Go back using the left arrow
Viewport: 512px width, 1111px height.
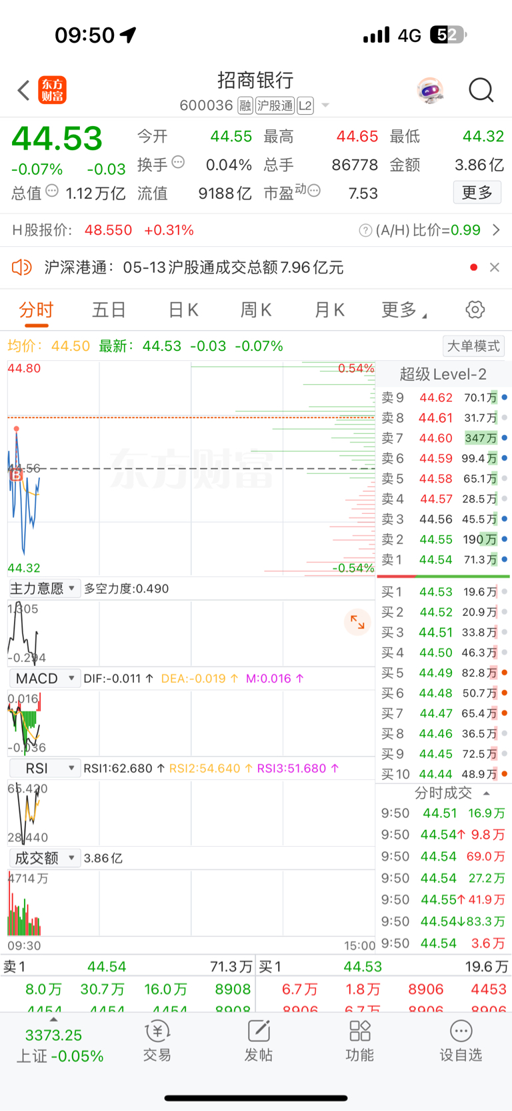click(24, 90)
